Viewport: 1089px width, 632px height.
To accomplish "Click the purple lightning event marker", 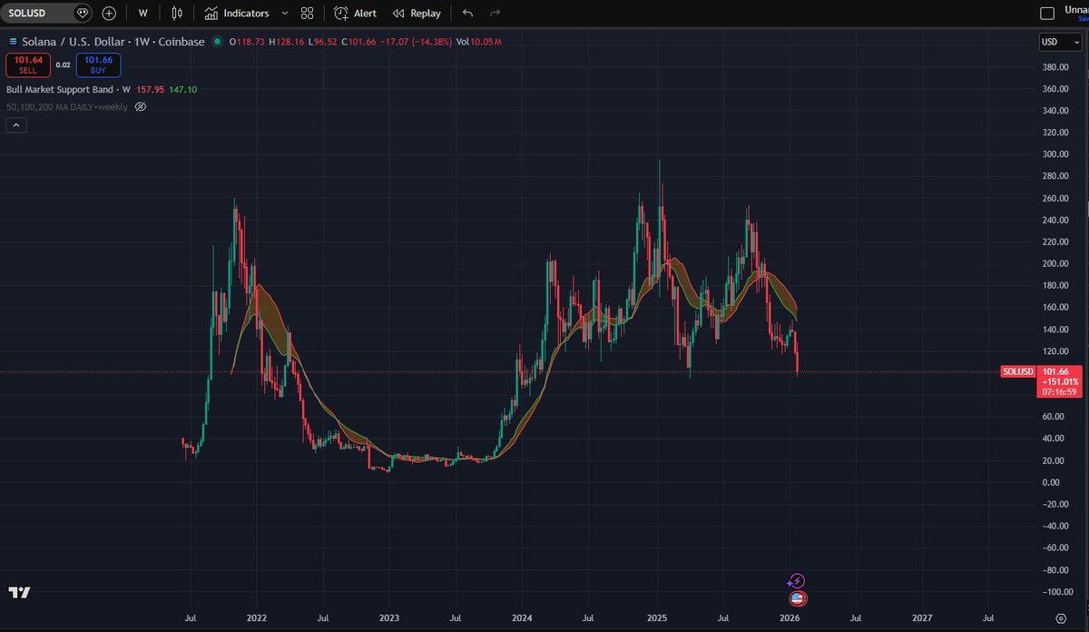I will pyautogui.click(x=797, y=580).
